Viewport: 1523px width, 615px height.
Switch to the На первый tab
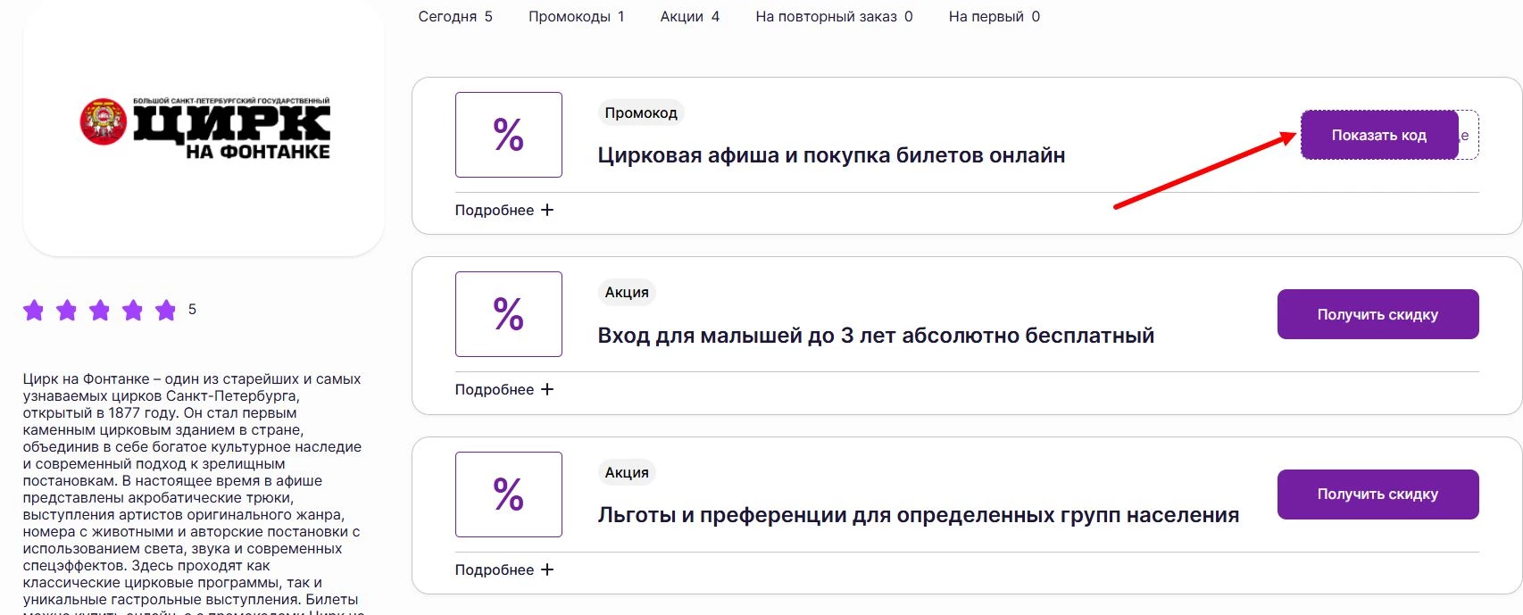pos(995,16)
